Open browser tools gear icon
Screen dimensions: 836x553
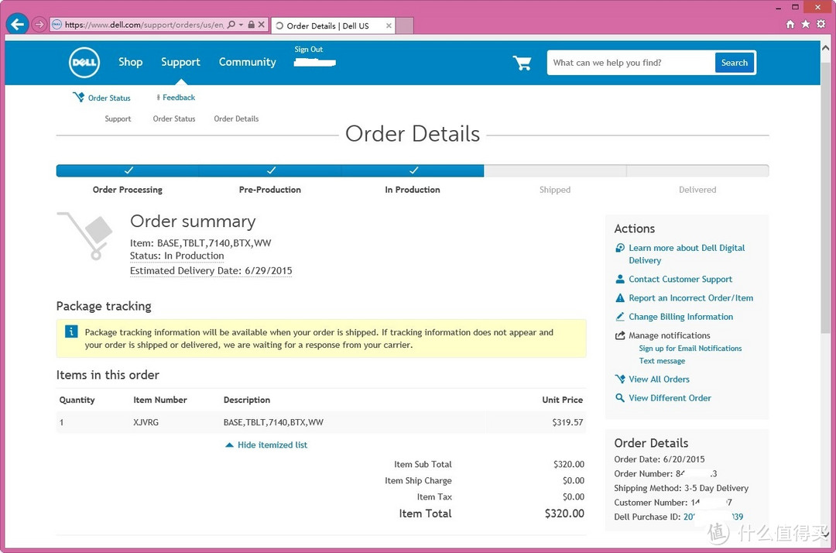pyautogui.click(x=821, y=25)
